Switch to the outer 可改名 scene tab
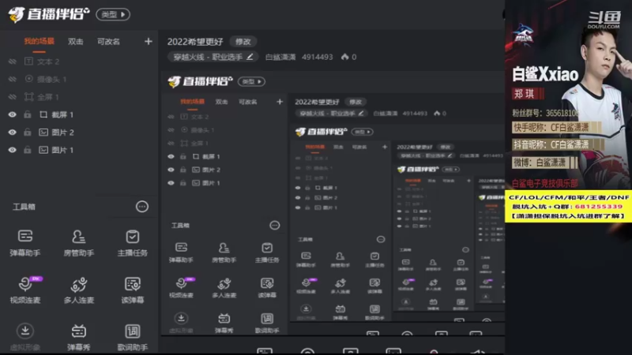Image resolution: width=632 pixels, height=355 pixels. (108, 42)
